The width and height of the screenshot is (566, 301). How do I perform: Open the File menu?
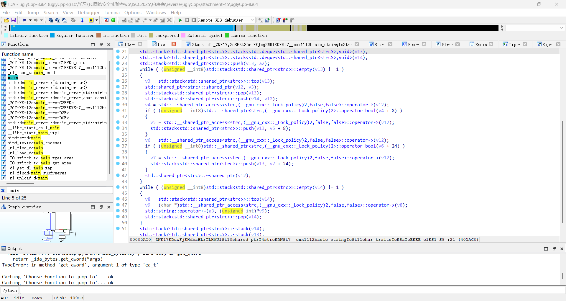pos(6,12)
